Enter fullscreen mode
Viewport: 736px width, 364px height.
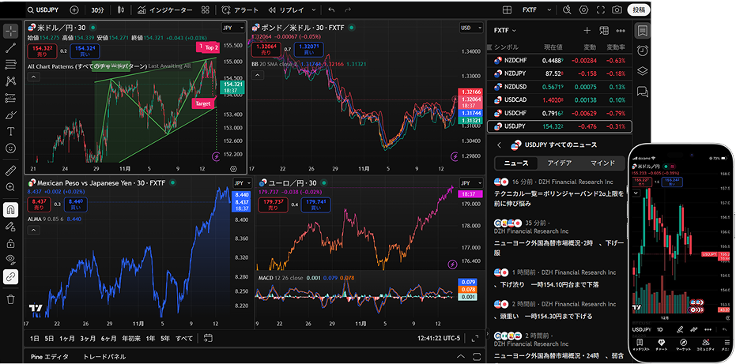click(x=600, y=9)
